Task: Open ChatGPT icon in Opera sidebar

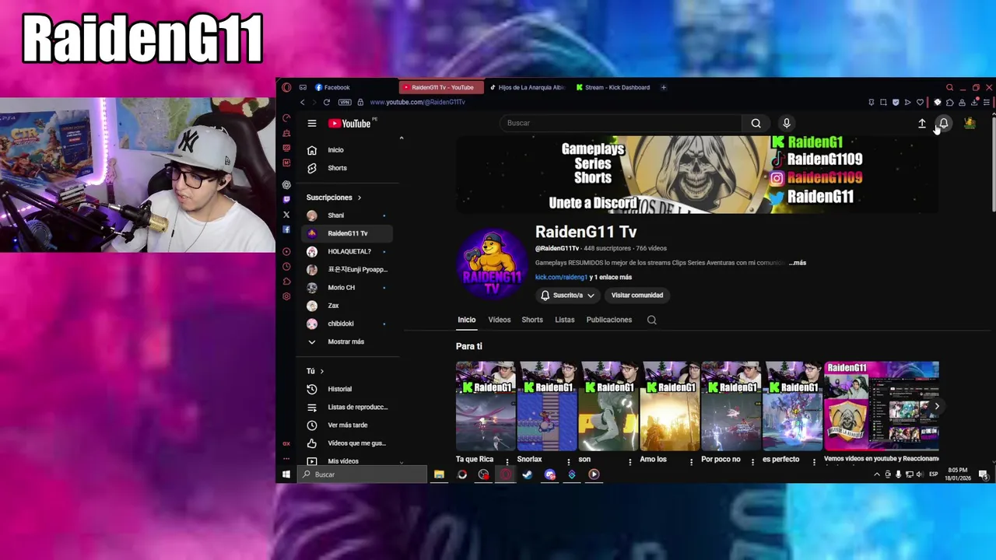Action: click(x=286, y=184)
